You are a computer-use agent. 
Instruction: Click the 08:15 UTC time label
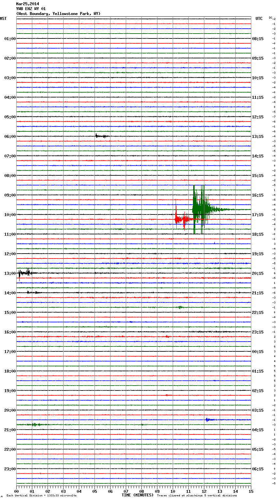(x=258, y=39)
